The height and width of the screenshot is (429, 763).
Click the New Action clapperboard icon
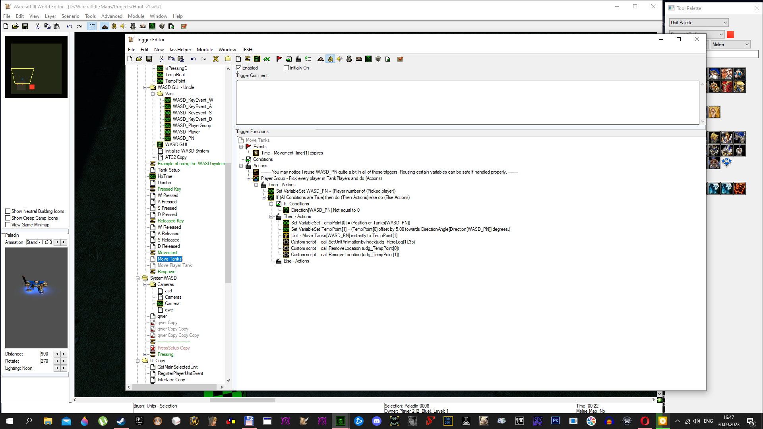(x=298, y=59)
